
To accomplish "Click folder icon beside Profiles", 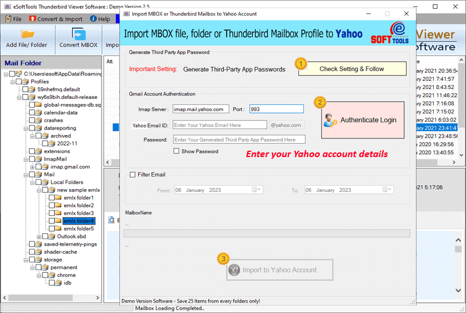I will (x=25, y=81).
